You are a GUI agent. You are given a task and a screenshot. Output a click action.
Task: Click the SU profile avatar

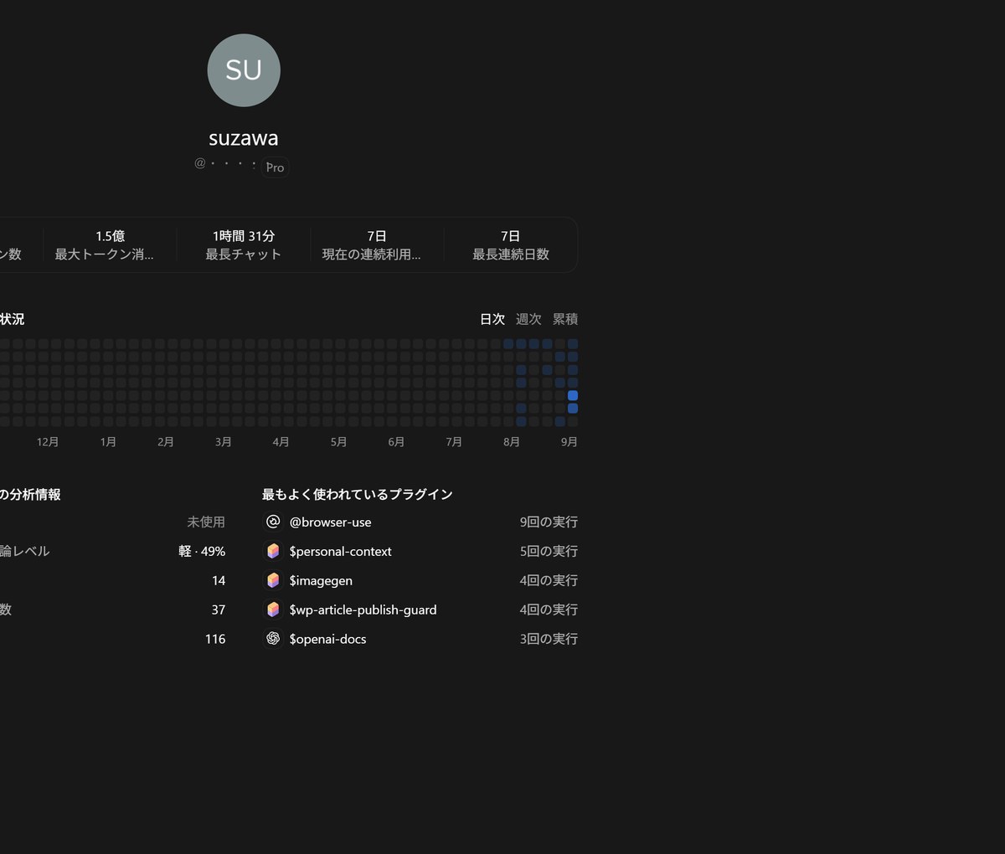[x=244, y=70]
